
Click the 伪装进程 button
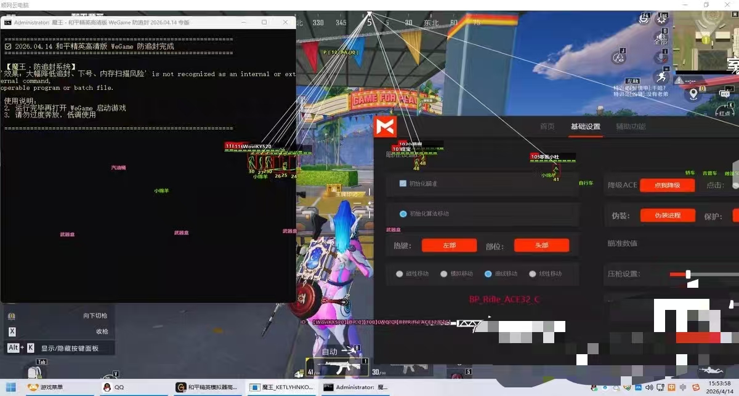point(668,215)
